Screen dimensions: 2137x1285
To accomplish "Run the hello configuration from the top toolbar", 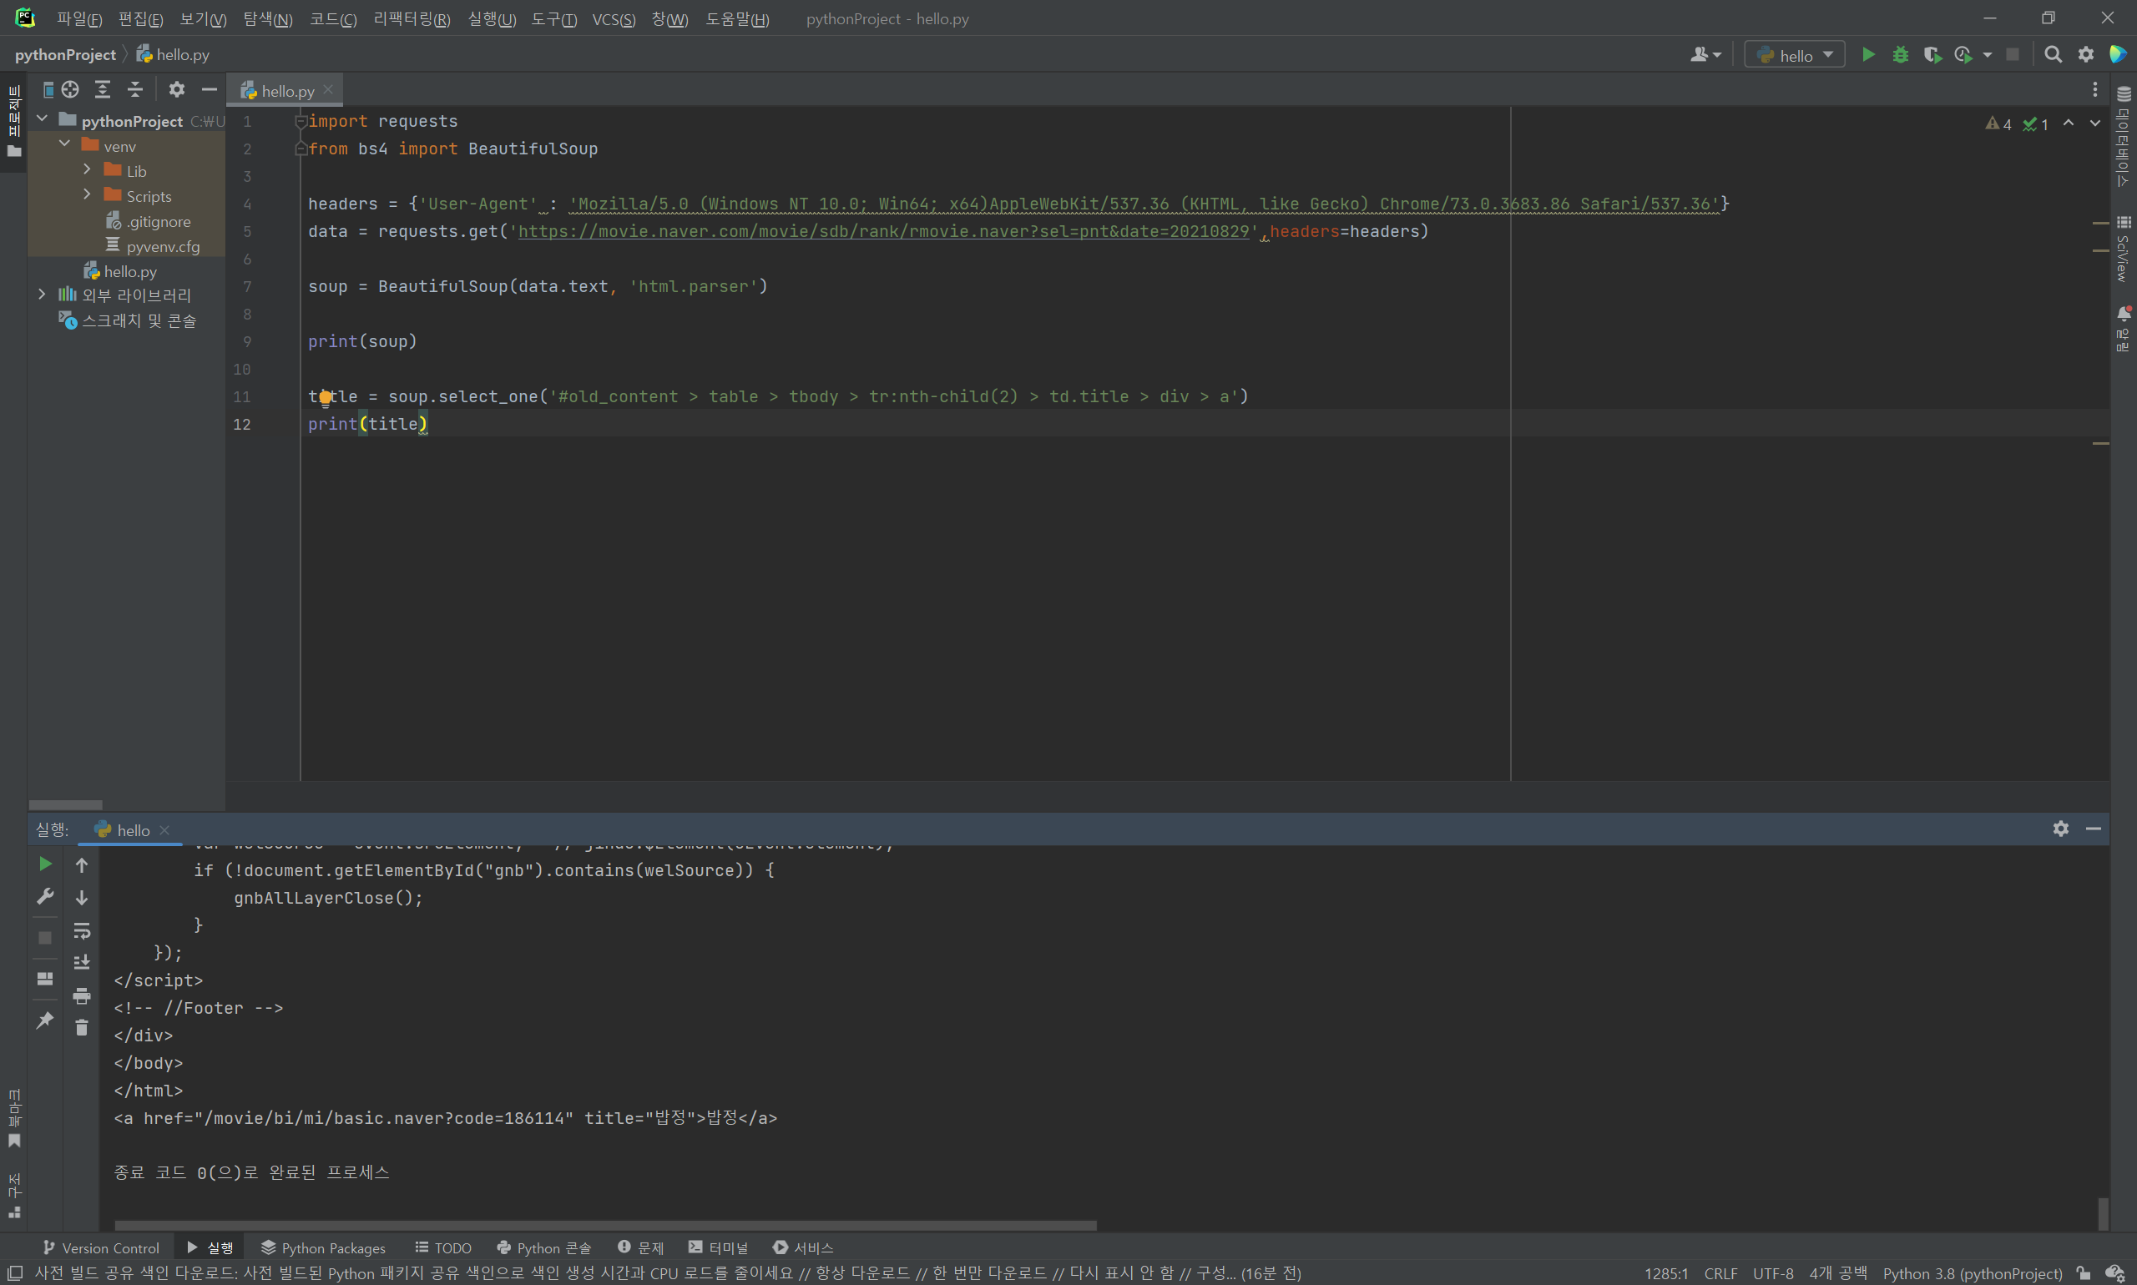I will 1868,54.
